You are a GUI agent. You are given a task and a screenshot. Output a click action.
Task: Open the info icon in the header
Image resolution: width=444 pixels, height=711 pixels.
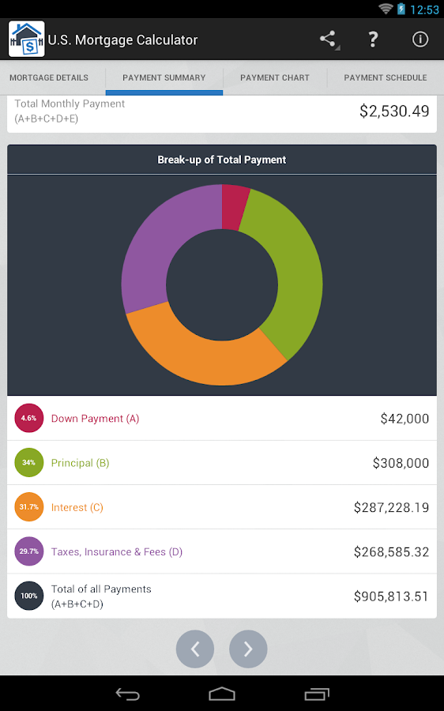point(420,39)
